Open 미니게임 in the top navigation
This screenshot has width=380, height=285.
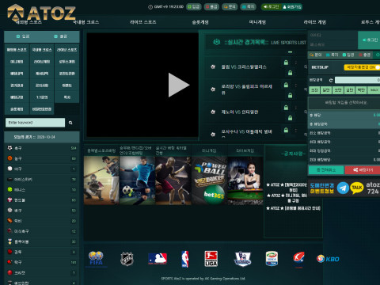[x=257, y=22]
